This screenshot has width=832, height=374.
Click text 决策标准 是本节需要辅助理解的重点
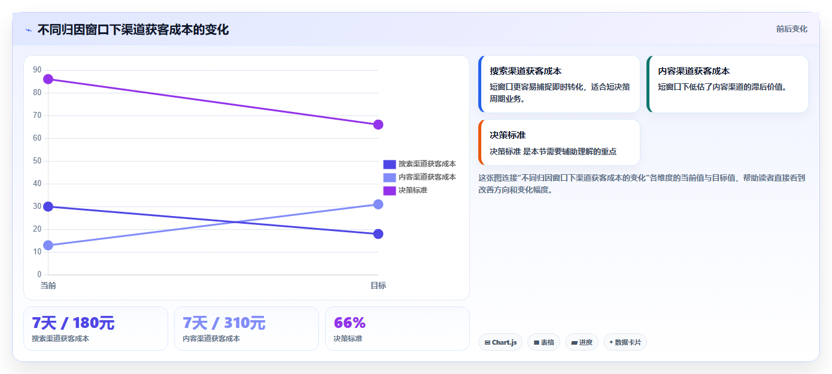[553, 151]
